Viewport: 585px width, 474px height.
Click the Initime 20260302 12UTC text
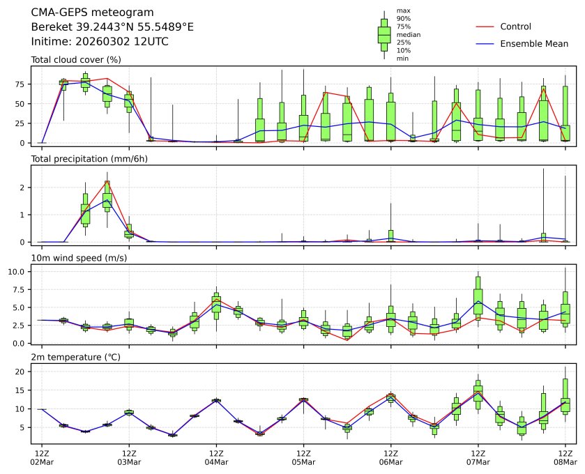[x=100, y=42]
